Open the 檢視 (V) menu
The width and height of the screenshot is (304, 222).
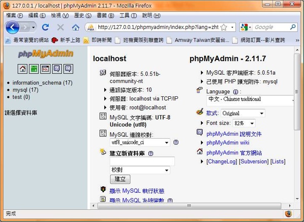click(60, 16)
